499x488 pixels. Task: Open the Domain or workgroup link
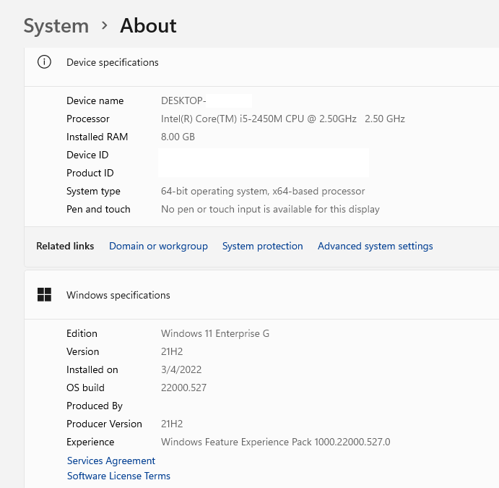(158, 247)
